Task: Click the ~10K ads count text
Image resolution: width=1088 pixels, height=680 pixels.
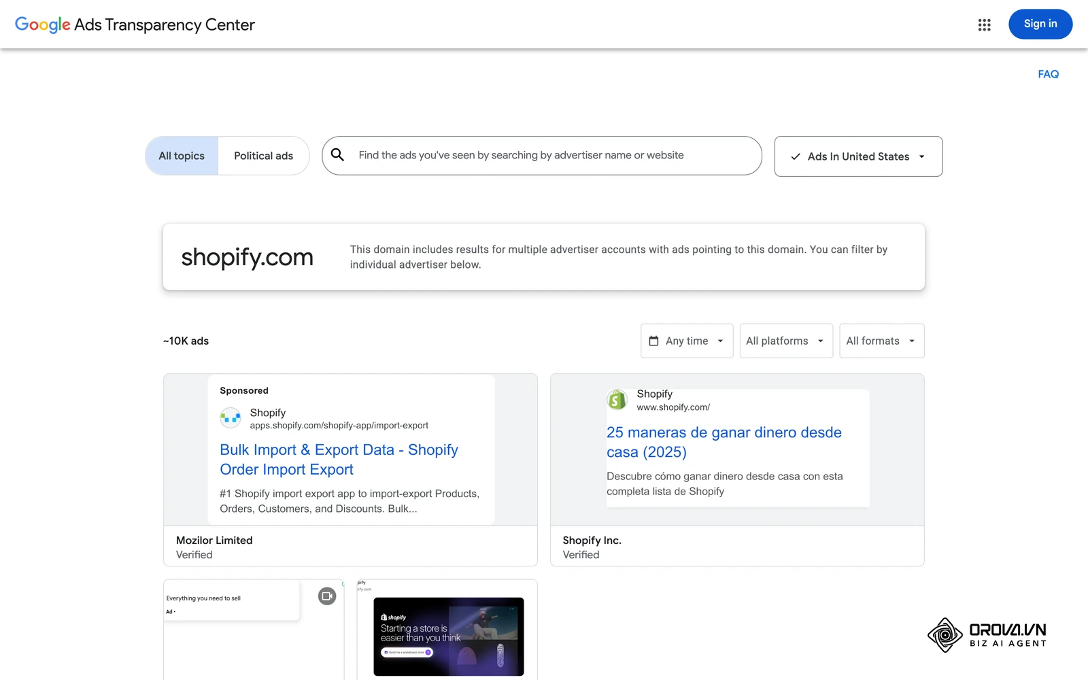Action: click(x=186, y=341)
